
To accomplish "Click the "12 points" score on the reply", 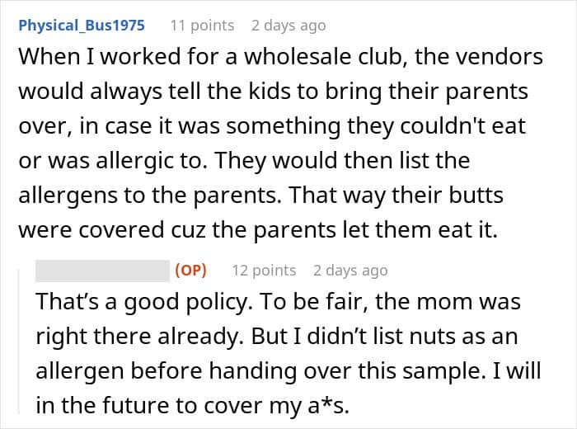I will click(x=264, y=270).
